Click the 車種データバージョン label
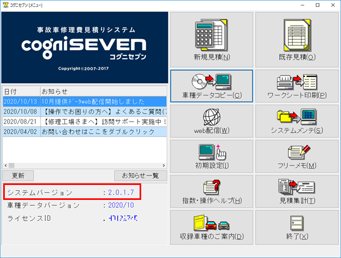 [44, 205]
